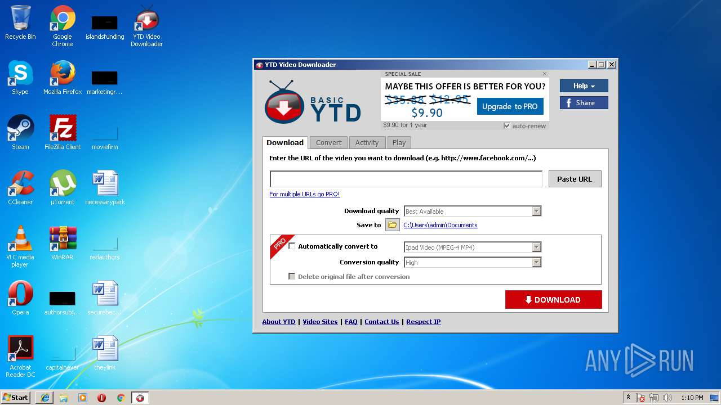Switch to the Convert tab
The width and height of the screenshot is (721, 405).
(x=329, y=143)
